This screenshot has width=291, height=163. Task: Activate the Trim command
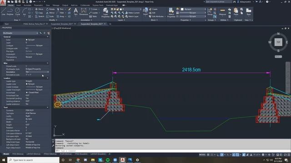coord(60,9)
